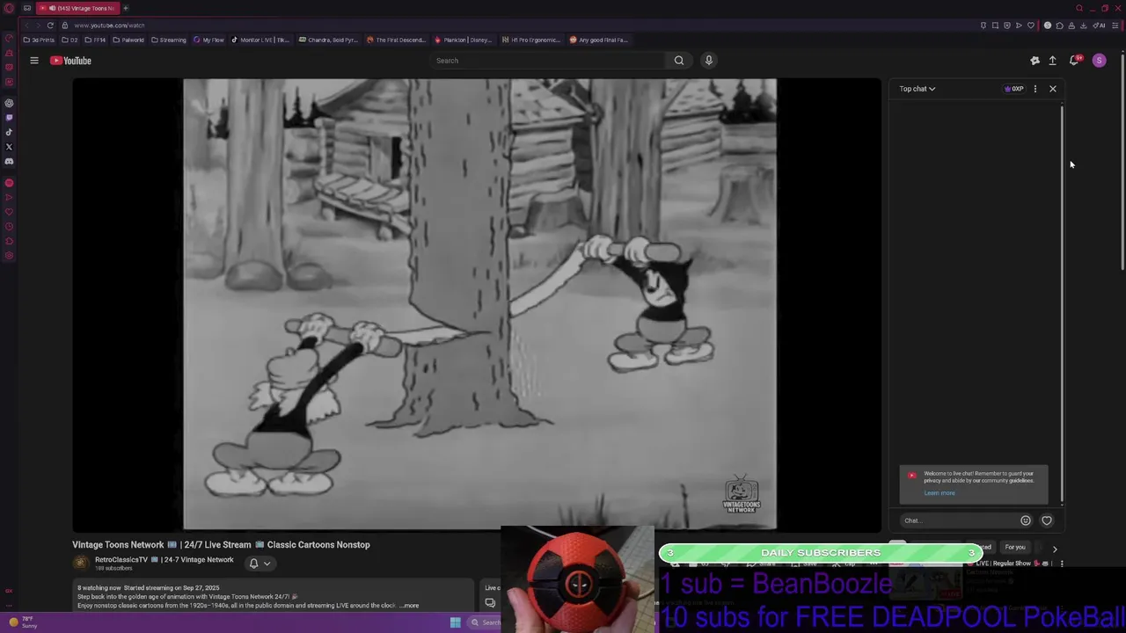Image resolution: width=1126 pixels, height=633 pixels.
Task: Click the Windows taskbar search box
Action: [486, 622]
